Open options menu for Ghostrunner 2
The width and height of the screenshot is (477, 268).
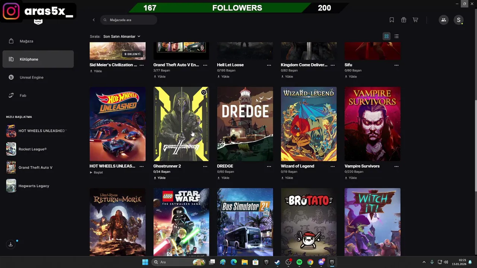coord(205,166)
